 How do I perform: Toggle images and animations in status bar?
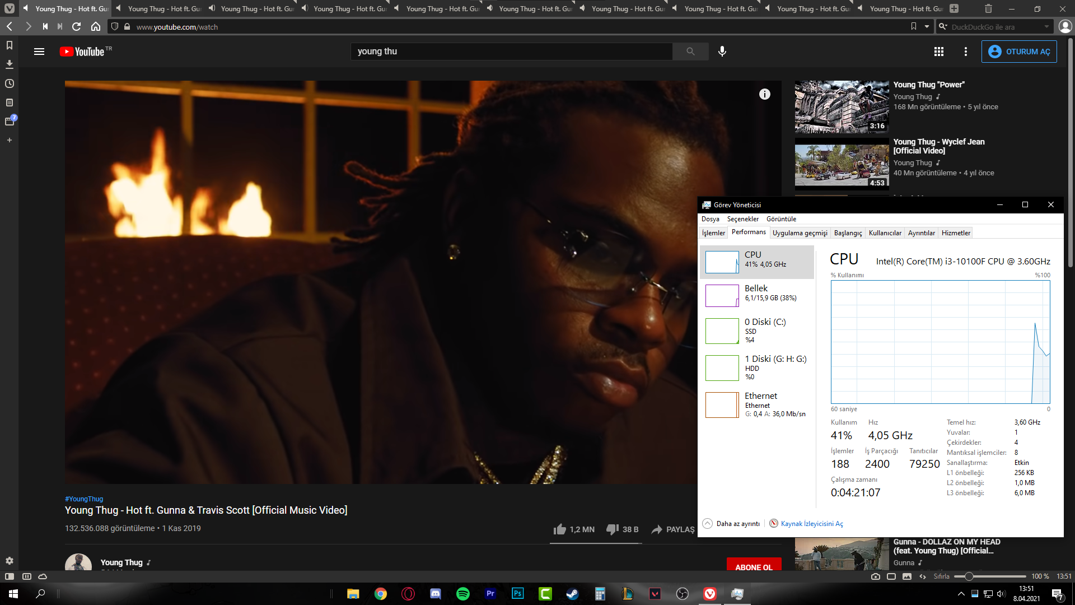coord(907,576)
